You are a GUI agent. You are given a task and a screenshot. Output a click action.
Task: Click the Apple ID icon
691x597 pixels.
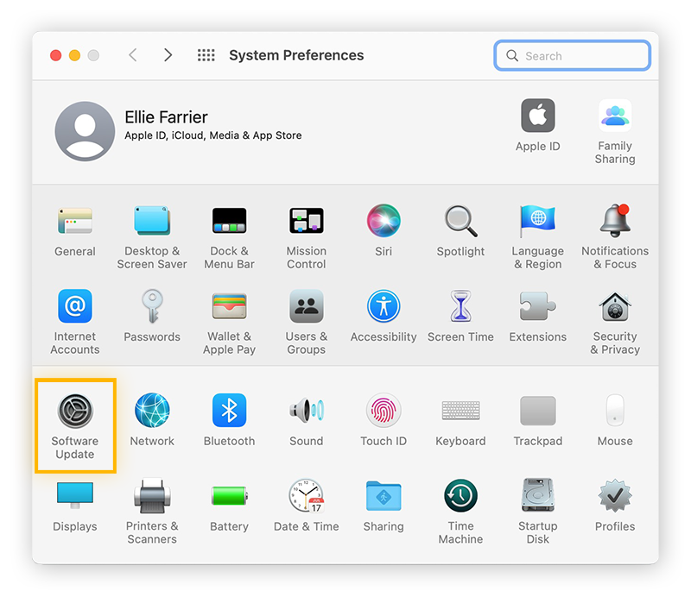537,116
